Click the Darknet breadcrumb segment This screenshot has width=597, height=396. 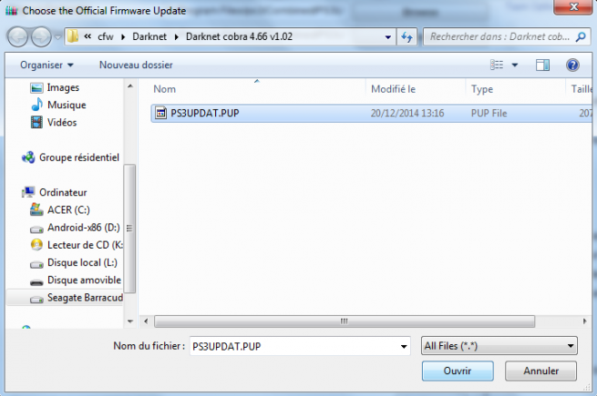[x=149, y=36]
